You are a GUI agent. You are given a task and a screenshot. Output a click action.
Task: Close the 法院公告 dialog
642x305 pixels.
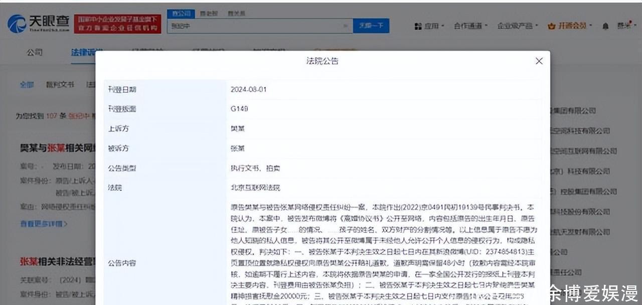point(539,61)
